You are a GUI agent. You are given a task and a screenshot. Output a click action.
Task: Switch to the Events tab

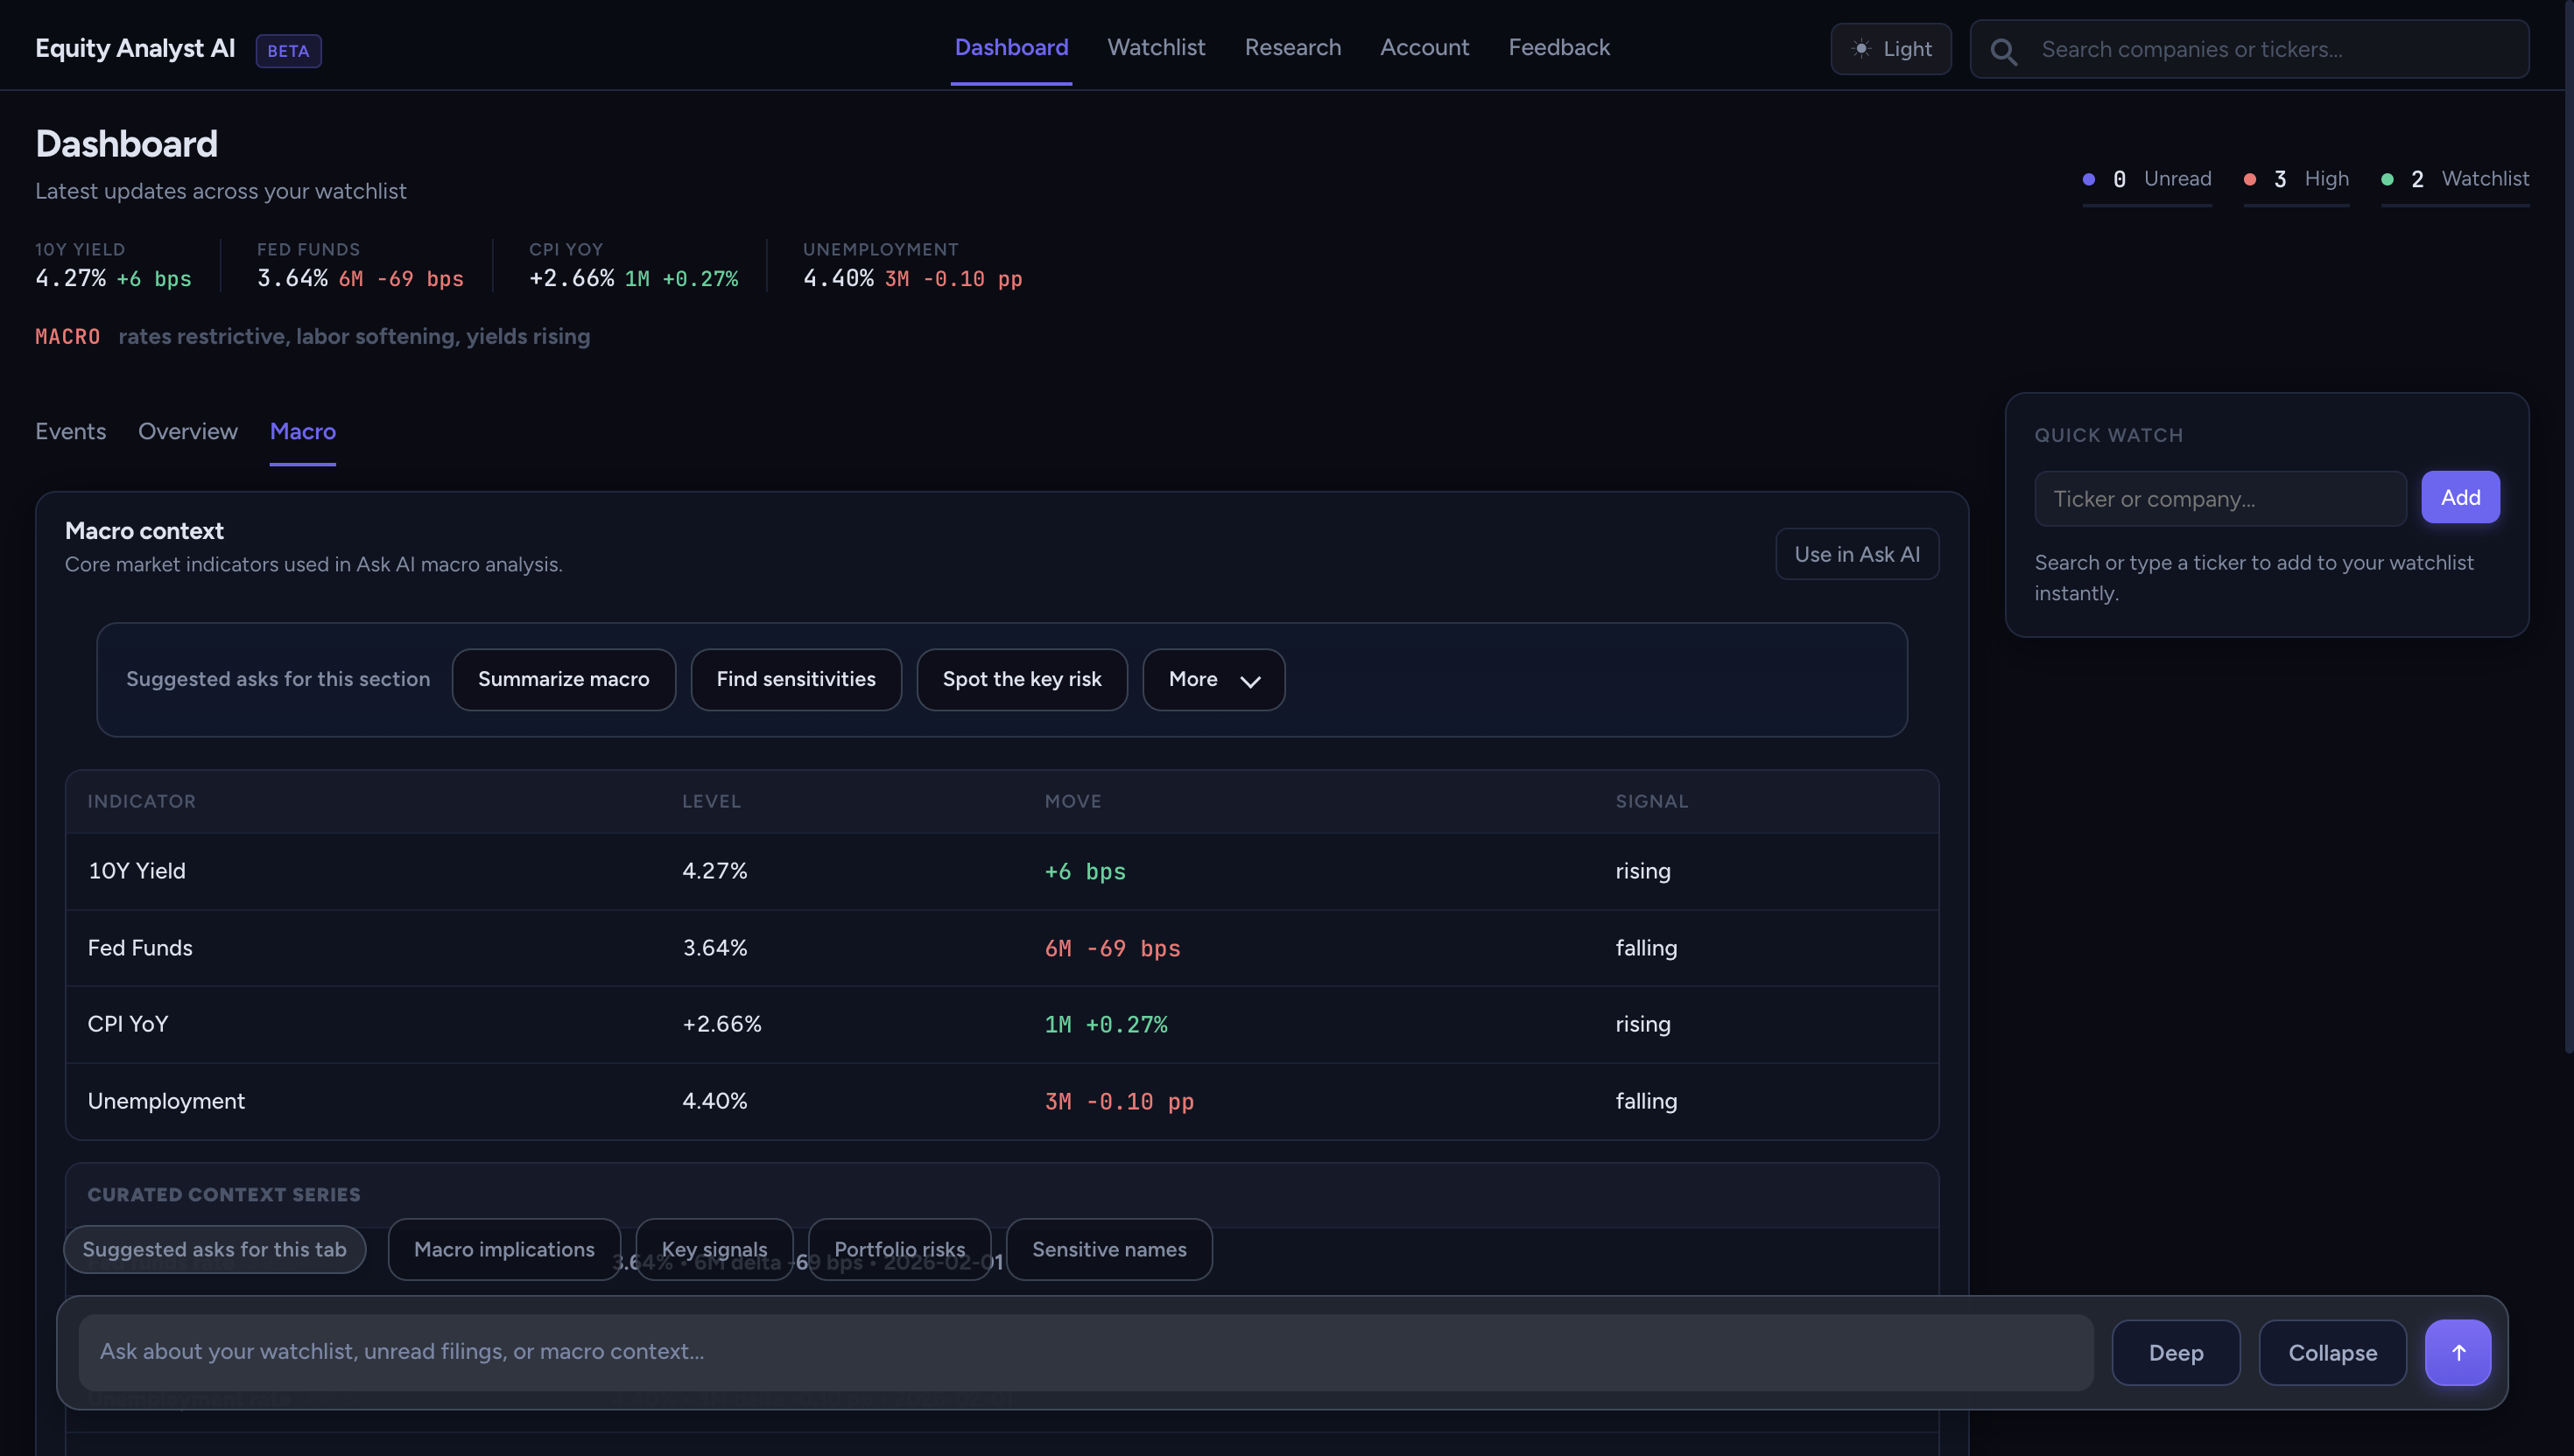click(x=70, y=431)
